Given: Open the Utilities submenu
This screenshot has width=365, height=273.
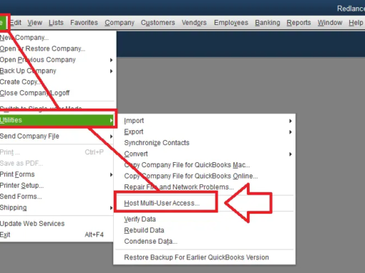Looking at the screenshot, I should click(57, 120).
